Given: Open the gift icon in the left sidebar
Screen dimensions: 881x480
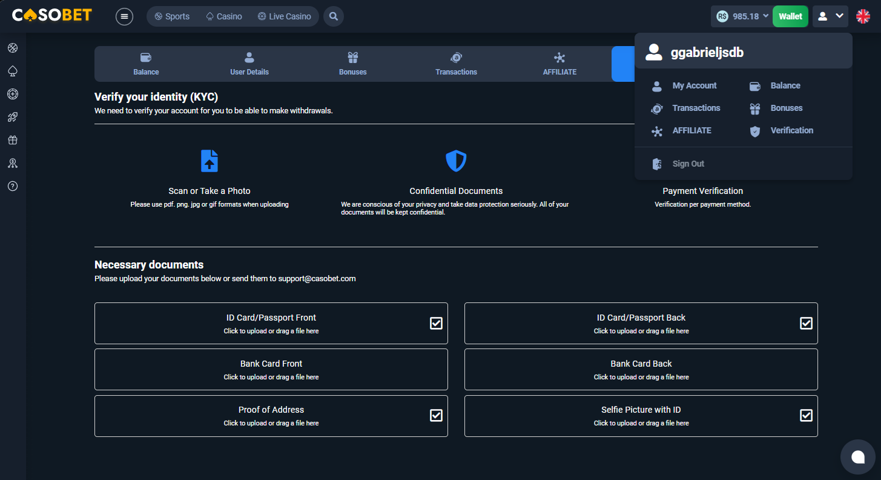Looking at the screenshot, I should [x=13, y=140].
